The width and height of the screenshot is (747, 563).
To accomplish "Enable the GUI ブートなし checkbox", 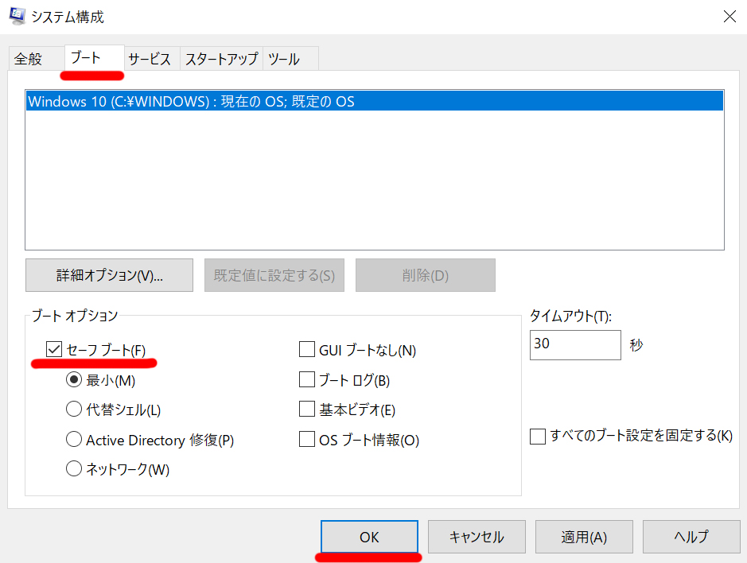I will pos(307,350).
